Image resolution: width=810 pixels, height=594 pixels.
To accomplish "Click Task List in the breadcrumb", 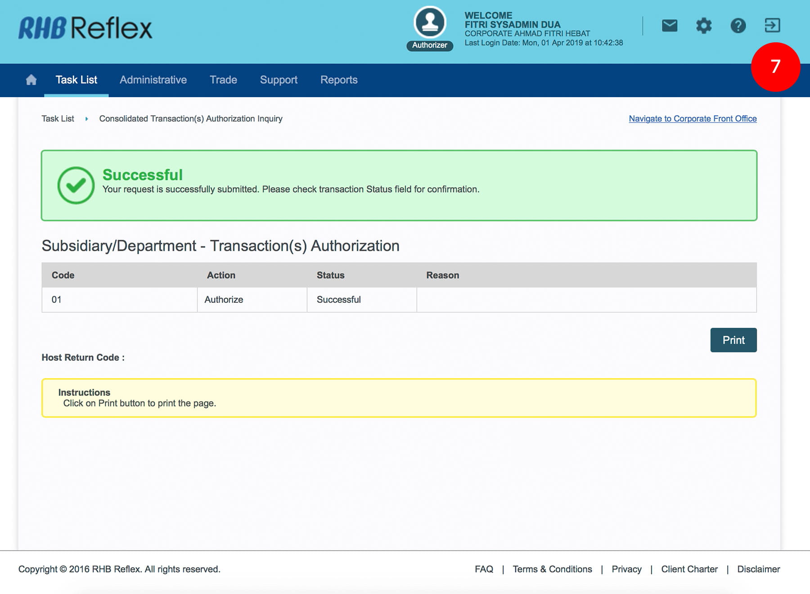I will [58, 119].
